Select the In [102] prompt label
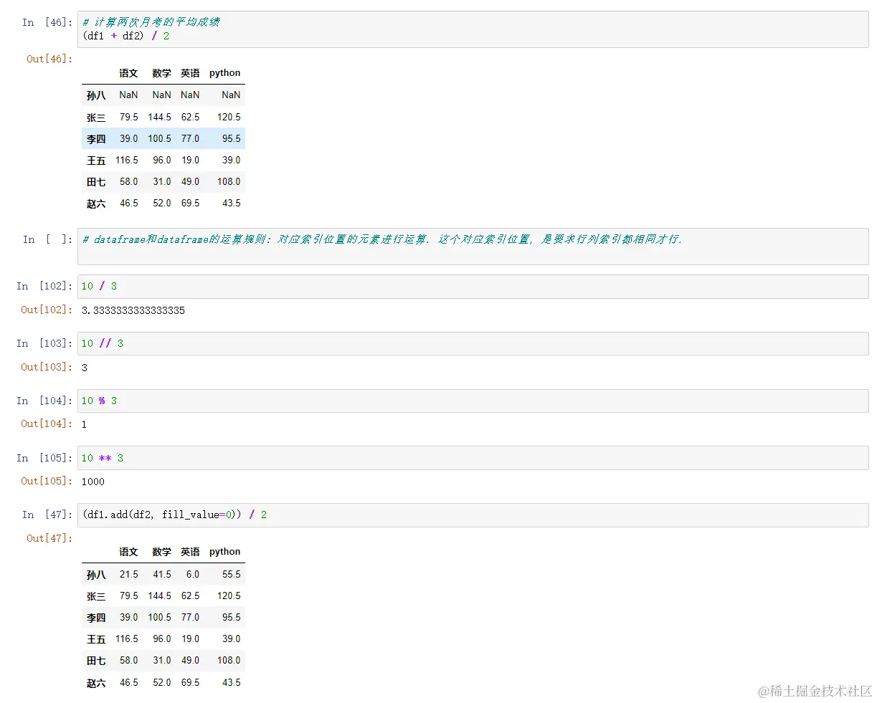This screenshot has width=877, height=703. point(44,286)
